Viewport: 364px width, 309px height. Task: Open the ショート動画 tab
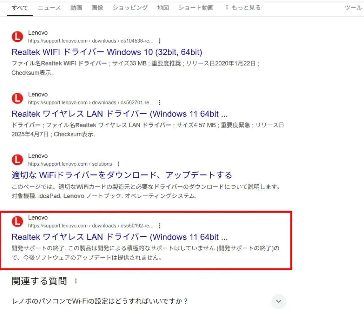pos(196,8)
